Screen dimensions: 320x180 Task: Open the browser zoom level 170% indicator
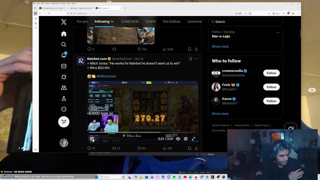pos(245,13)
